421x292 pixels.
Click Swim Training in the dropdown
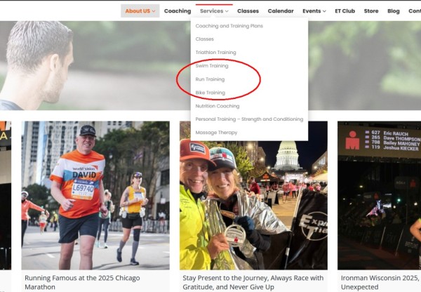coord(211,66)
